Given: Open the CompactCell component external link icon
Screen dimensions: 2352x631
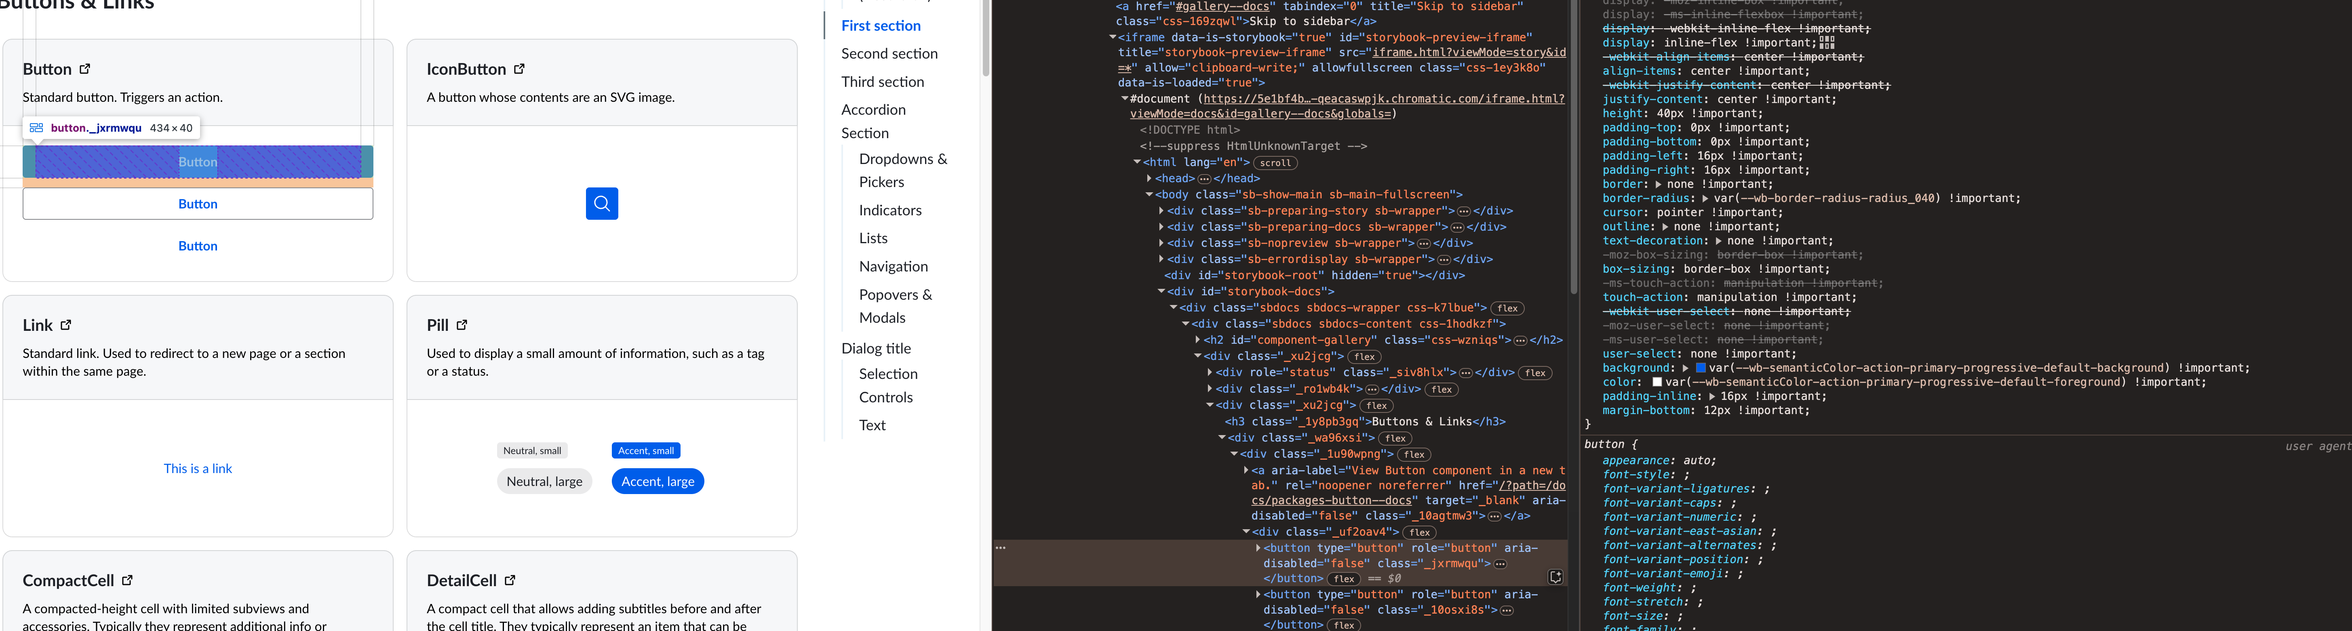Looking at the screenshot, I should point(128,580).
